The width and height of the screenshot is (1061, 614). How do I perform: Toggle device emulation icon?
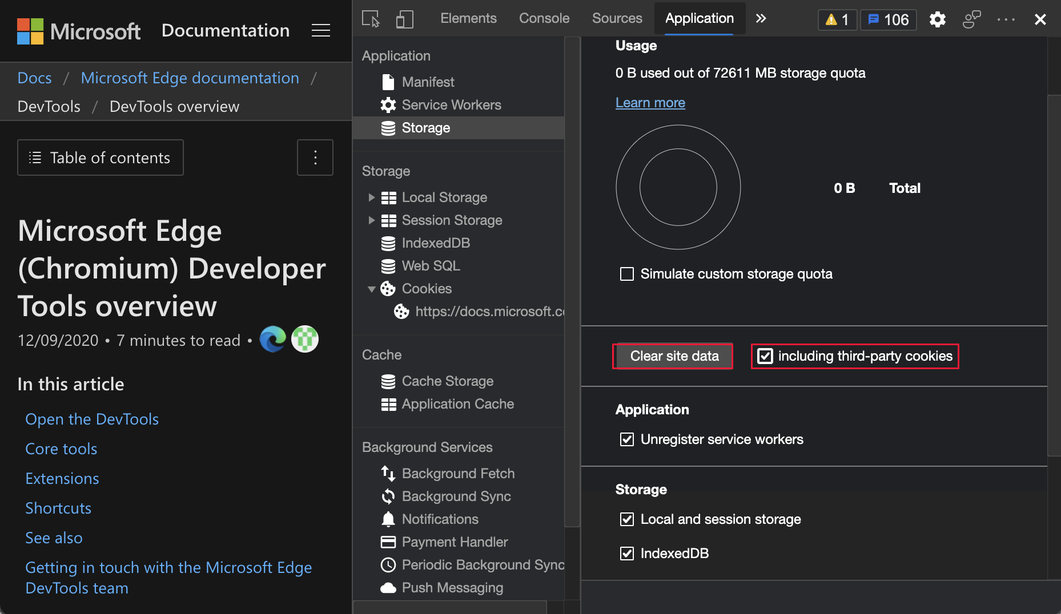404,19
